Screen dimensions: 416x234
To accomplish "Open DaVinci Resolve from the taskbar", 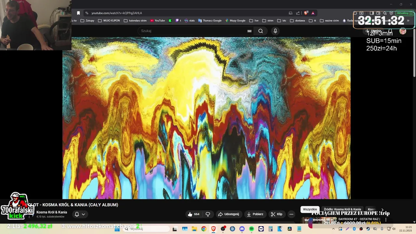I will (290, 229).
